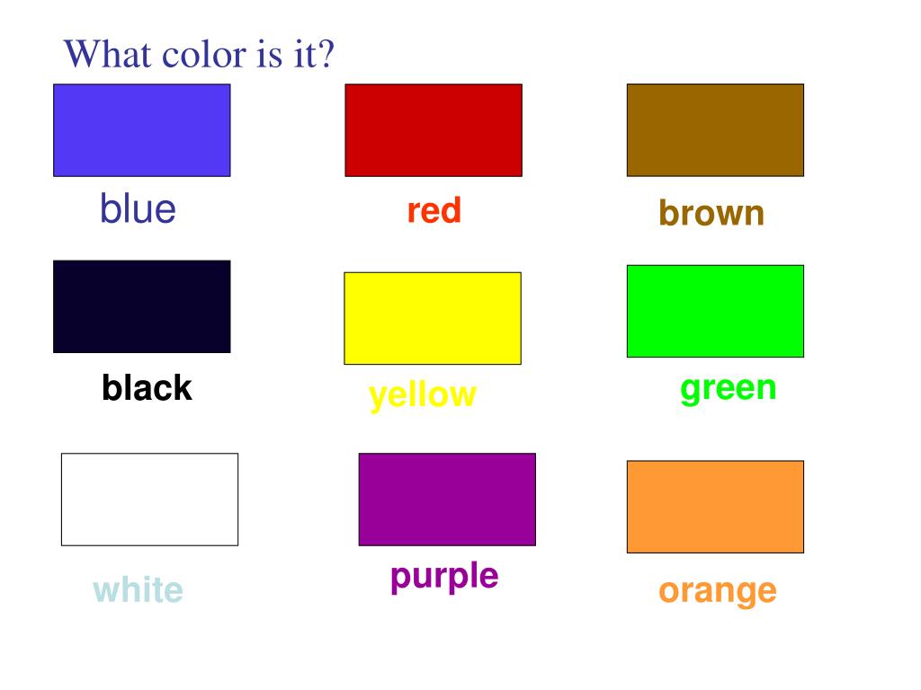Click the "What color is it?" title

click(199, 54)
